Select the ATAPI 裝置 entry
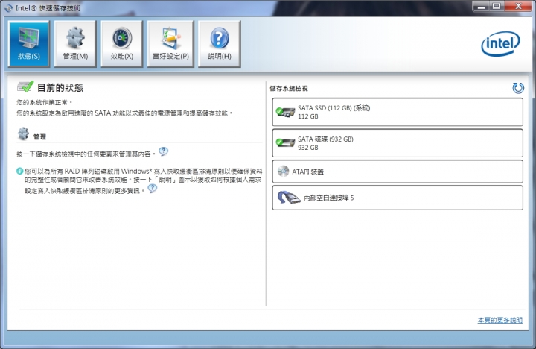 (x=398, y=172)
